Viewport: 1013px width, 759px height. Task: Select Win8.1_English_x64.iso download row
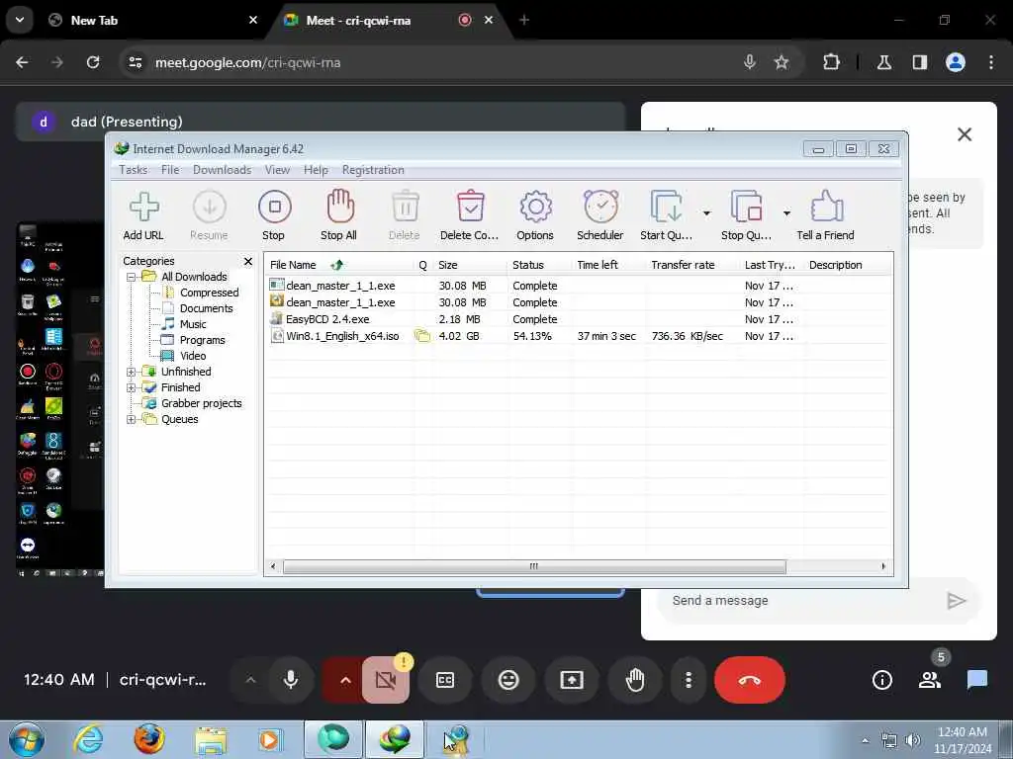(x=578, y=336)
